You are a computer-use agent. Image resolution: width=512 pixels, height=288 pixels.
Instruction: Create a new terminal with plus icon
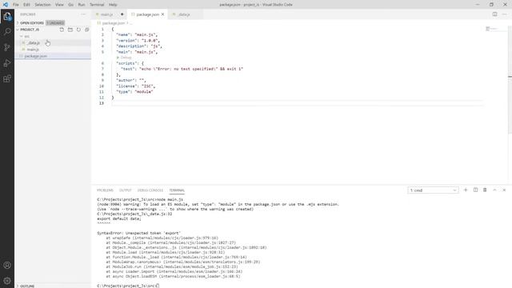466,190
